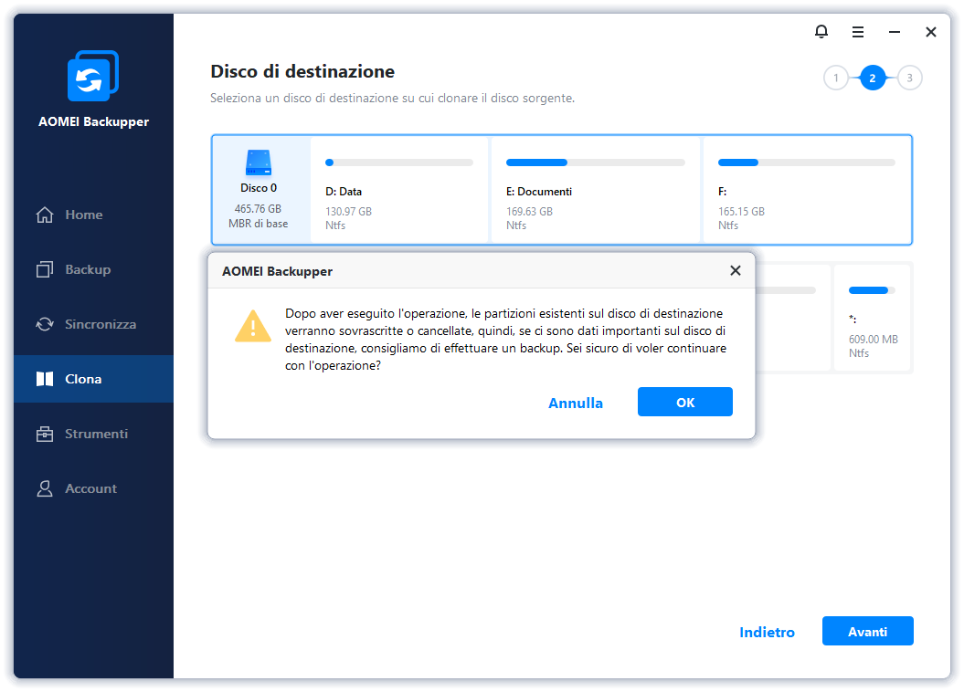
Task: Confirm the overwrite warning with OK
Action: pos(685,403)
